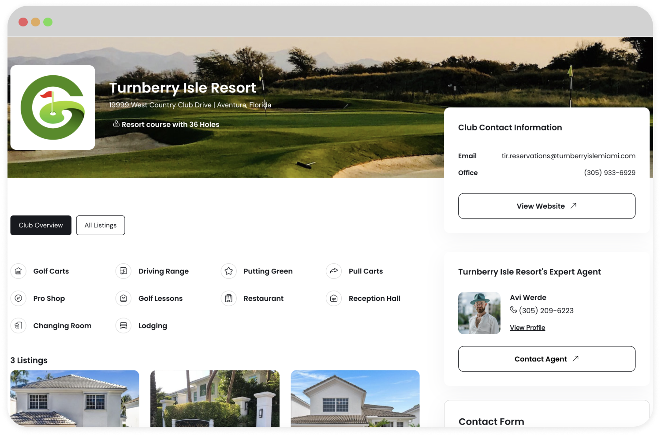The height and width of the screenshot is (436, 661).
Task: Click the Turnberry Isle Resort title
Action: coord(183,88)
